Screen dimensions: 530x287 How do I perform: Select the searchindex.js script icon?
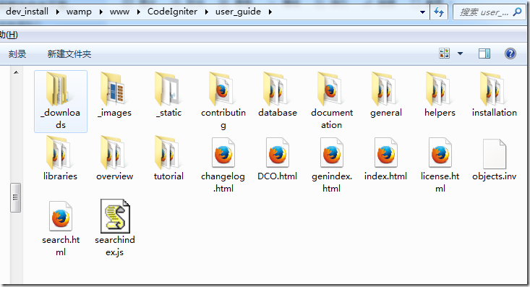115,216
